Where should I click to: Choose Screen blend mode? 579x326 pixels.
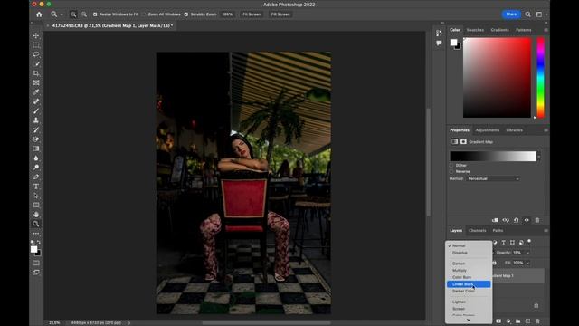coord(469,309)
